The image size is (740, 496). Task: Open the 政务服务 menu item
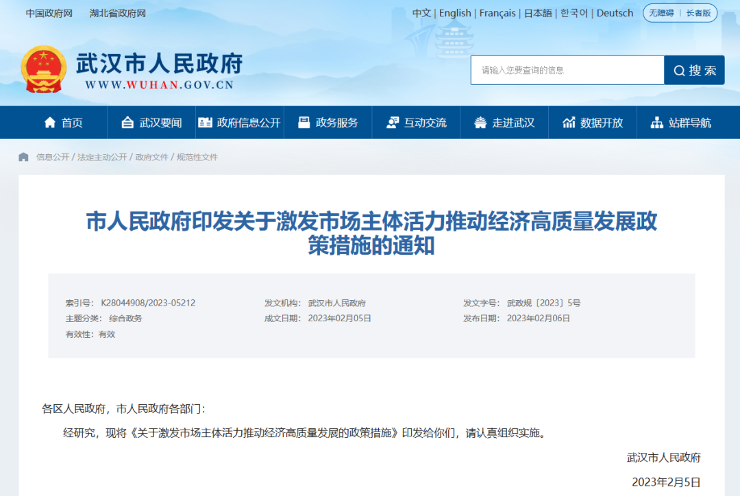328,123
